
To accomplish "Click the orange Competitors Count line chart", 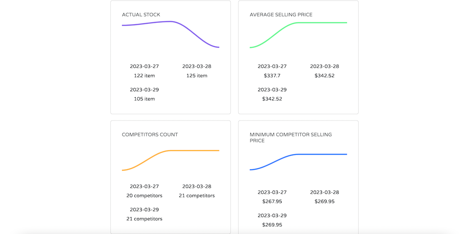I will point(170,160).
